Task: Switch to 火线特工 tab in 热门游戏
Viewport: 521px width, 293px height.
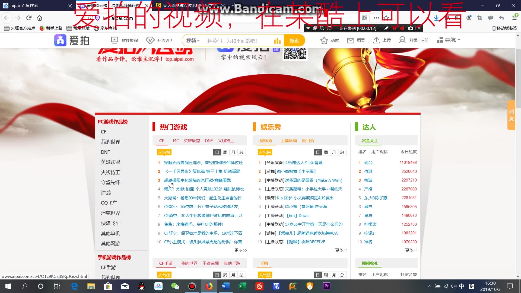Action: tap(226, 141)
